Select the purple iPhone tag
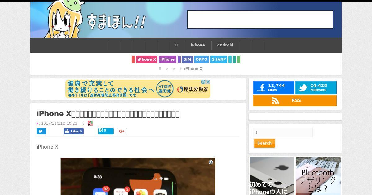The width and height of the screenshot is (372, 195). pyautogui.click(x=167, y=59)
